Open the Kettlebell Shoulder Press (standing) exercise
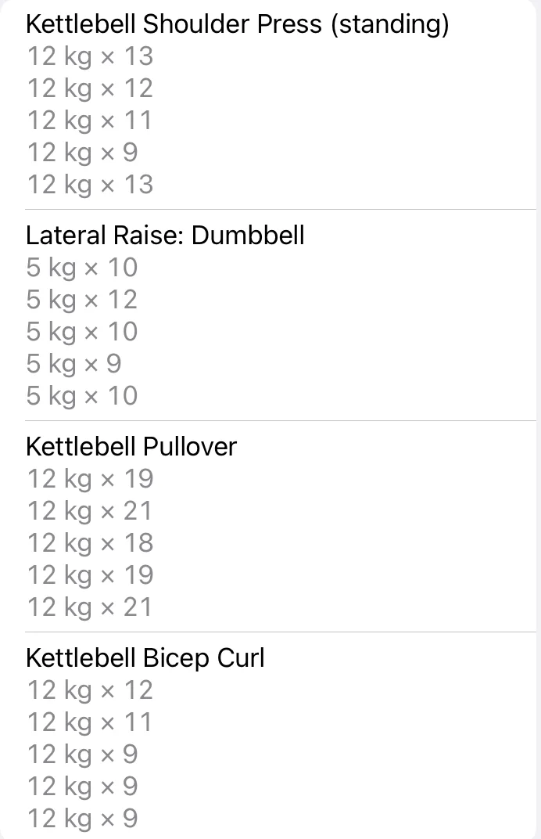 coord(237,24)
